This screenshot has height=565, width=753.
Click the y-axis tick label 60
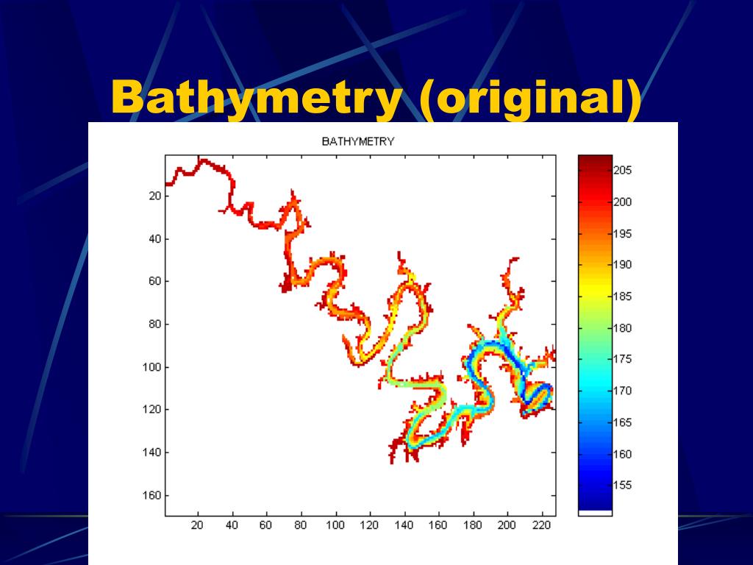[155, 281]
